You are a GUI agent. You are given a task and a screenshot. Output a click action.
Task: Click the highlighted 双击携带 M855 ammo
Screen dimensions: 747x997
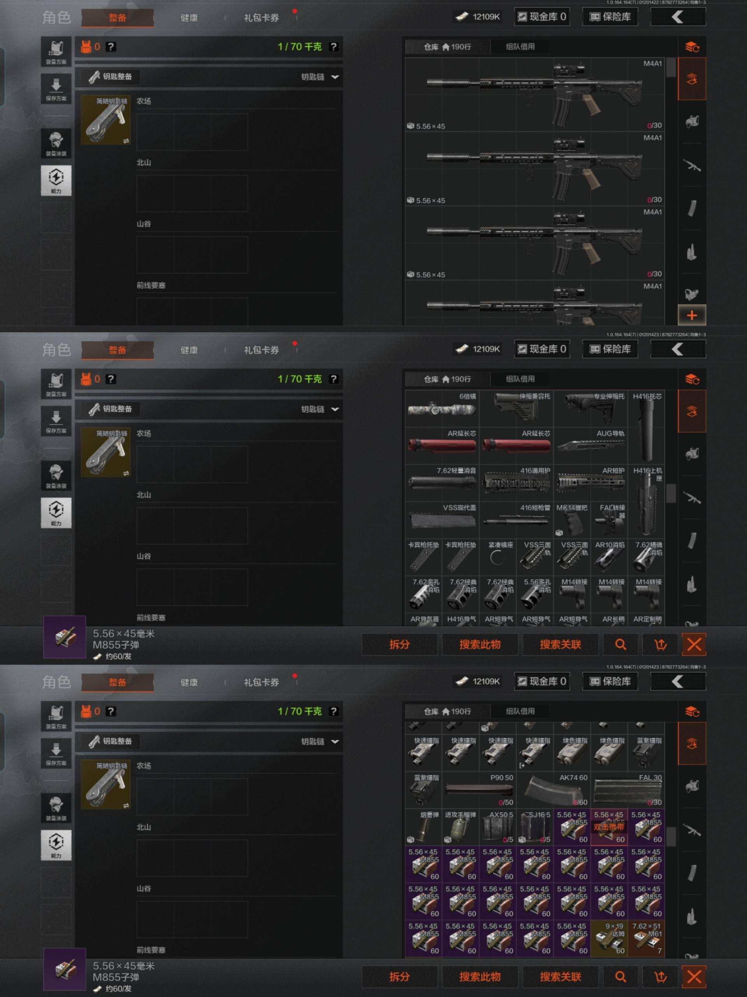pos(609,827)
